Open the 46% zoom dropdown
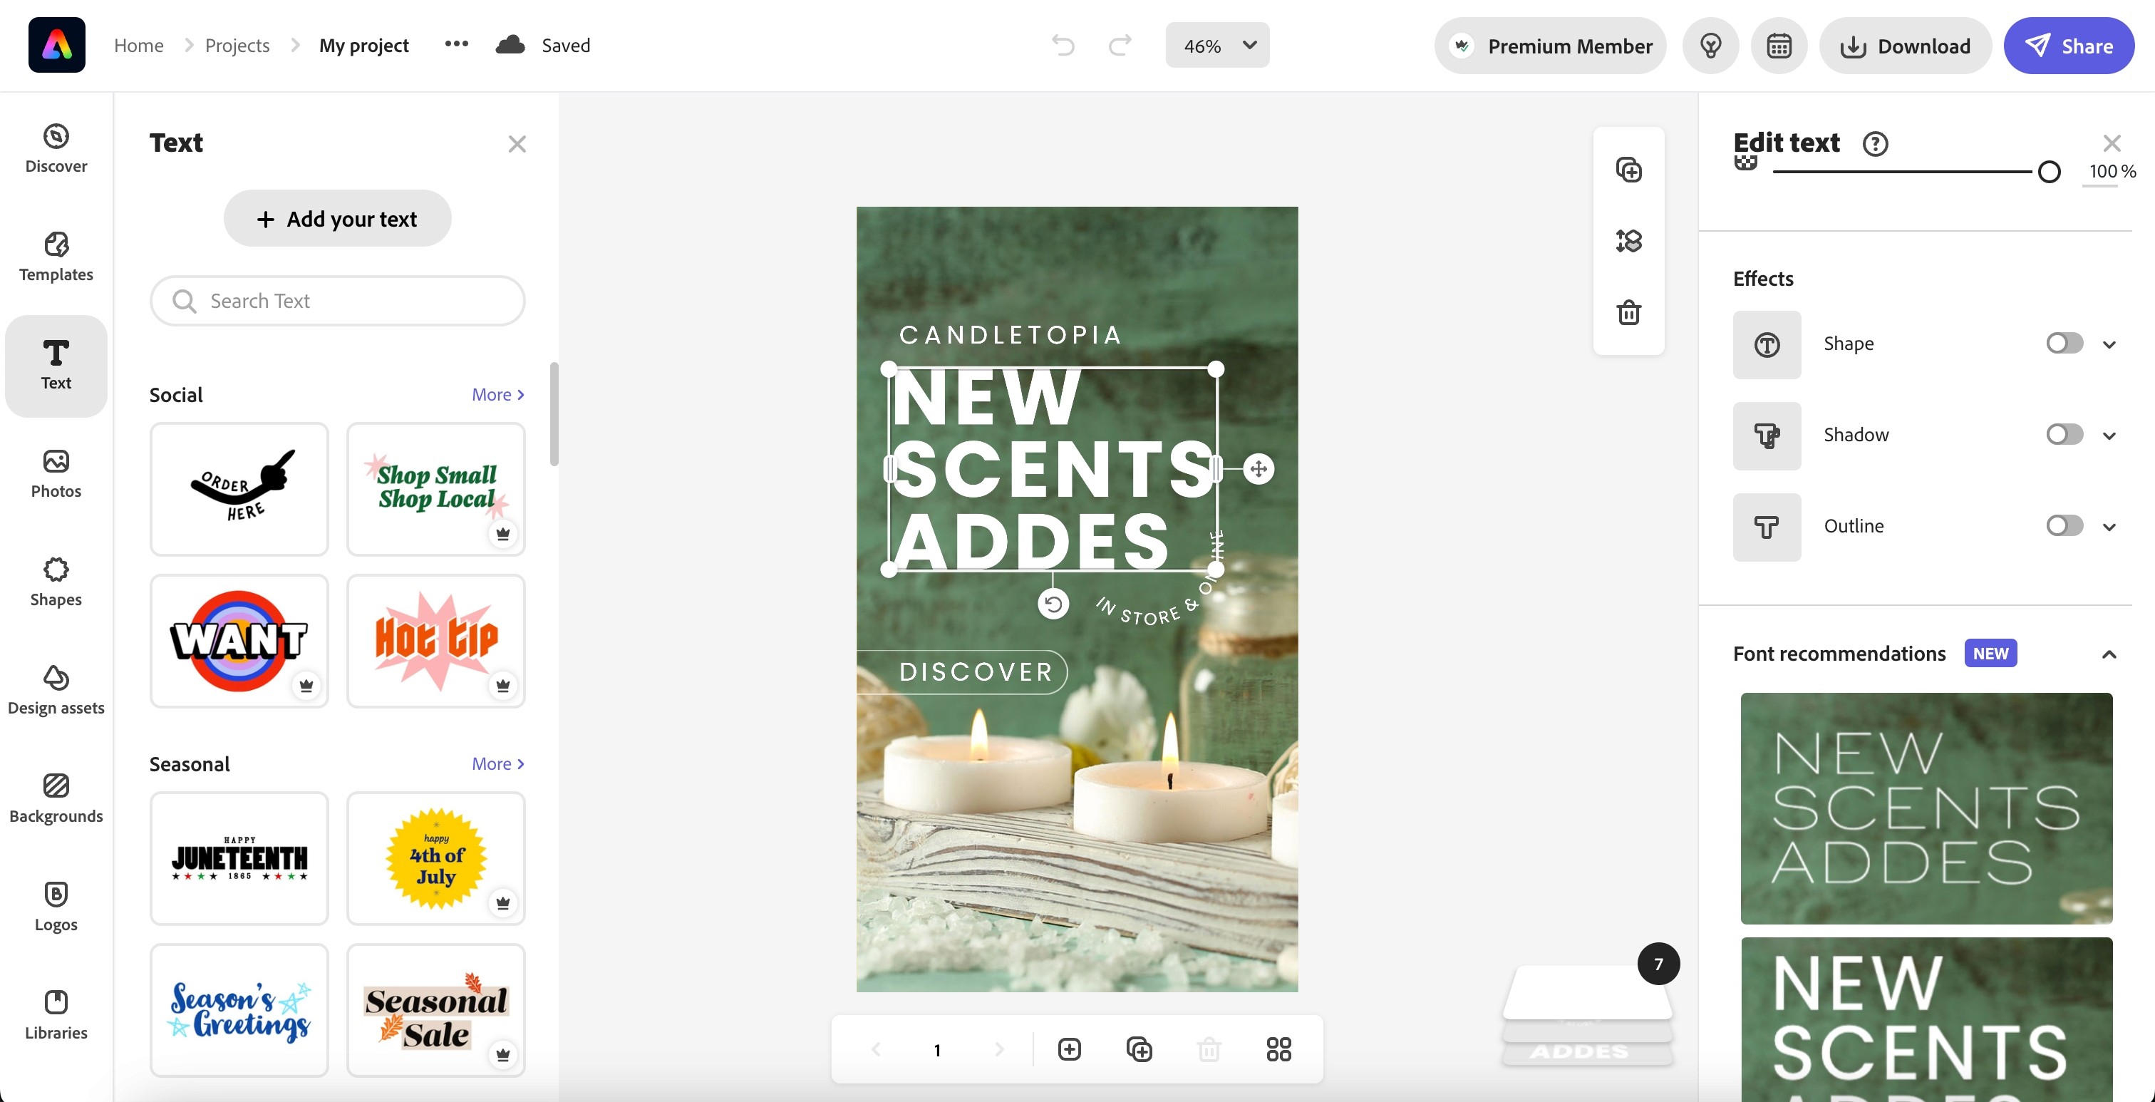Screen dimensions: 2155x1102 (1217, 46)
